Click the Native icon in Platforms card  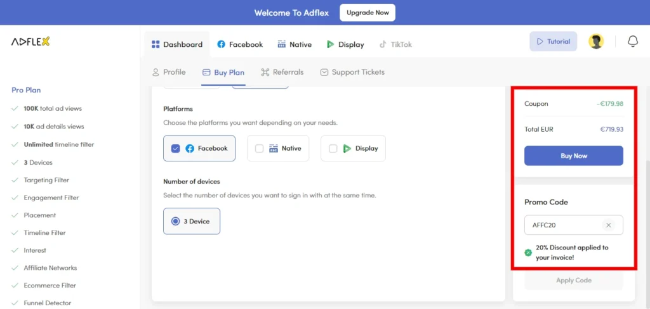coord(273,149)
